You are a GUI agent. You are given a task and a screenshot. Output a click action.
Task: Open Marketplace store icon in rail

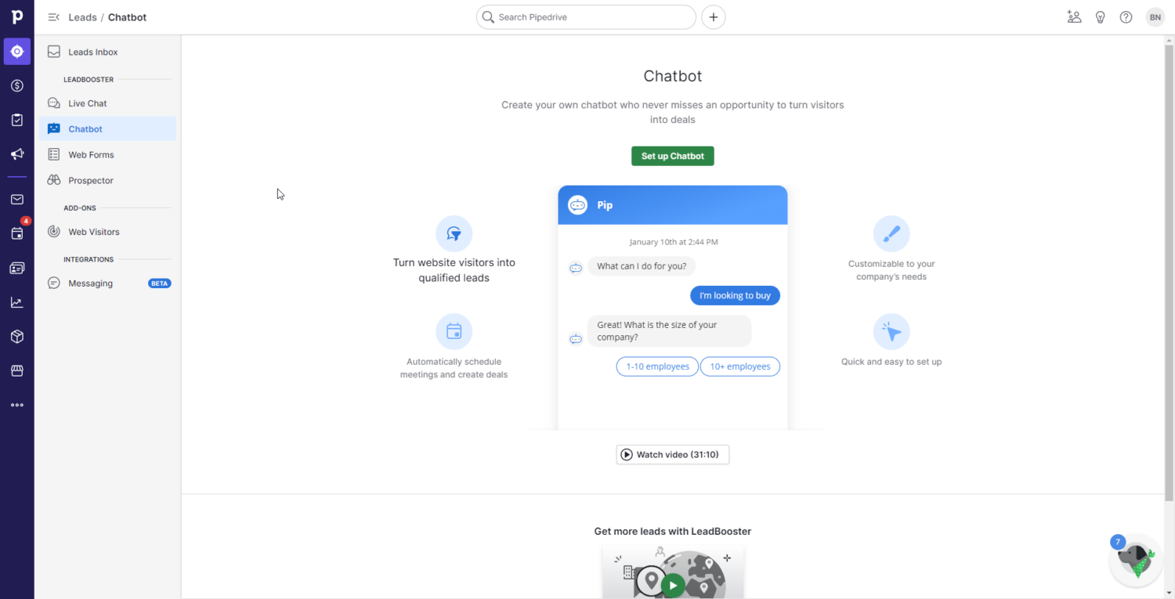click(17, 370)
